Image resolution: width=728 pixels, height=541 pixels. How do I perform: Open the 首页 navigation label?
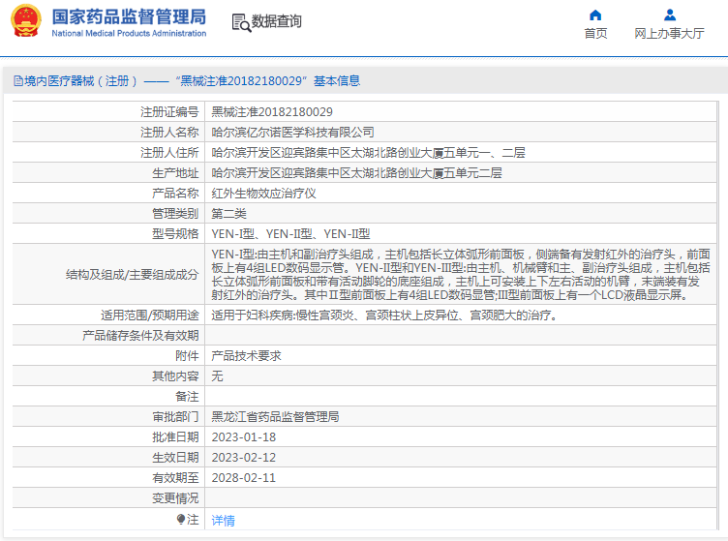(x=595, y=34)
